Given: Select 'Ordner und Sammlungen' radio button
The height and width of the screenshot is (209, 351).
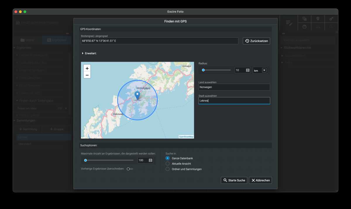Looking at the screenshot, I should pos(168,169).
